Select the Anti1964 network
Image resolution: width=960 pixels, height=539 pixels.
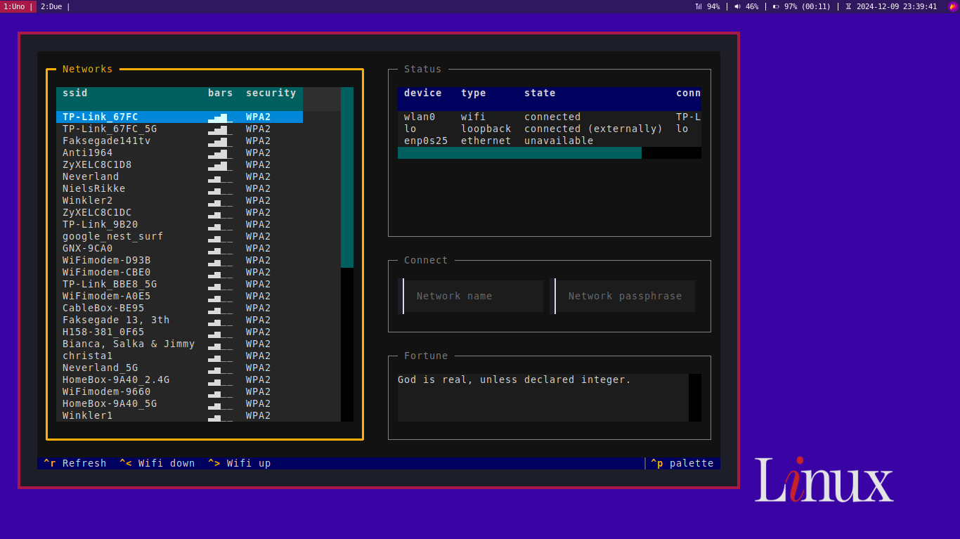[x=180, y=152]
